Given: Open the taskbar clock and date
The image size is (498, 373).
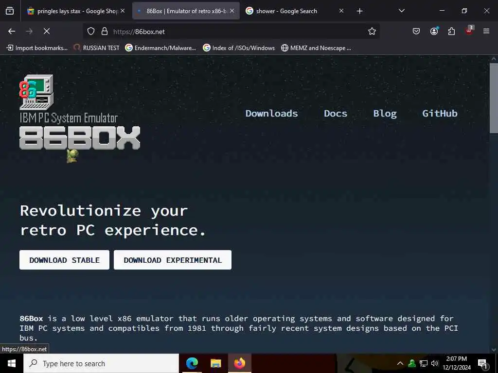Looking at the screenshot, I should point(456,363).
